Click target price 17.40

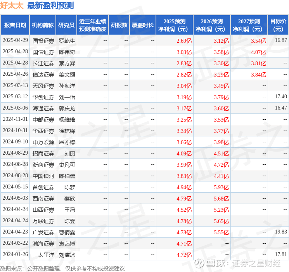(x=281, y=97)
